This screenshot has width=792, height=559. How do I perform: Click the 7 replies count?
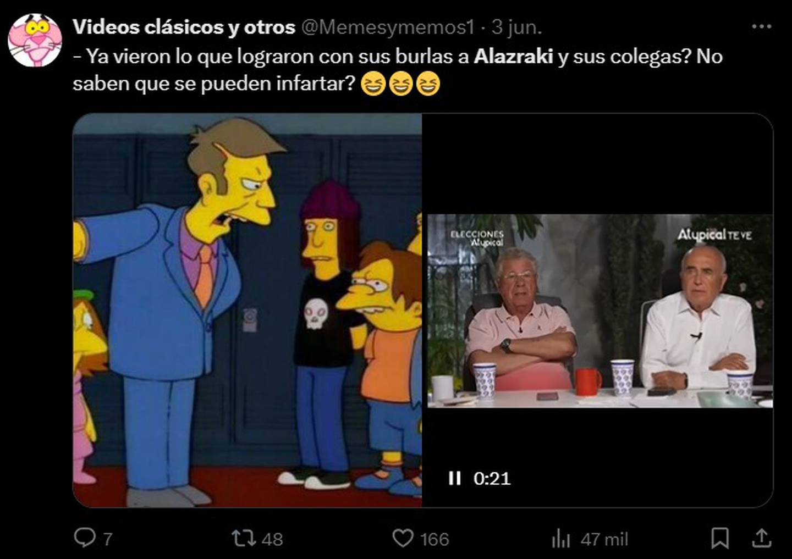click(x=108, y=539)
